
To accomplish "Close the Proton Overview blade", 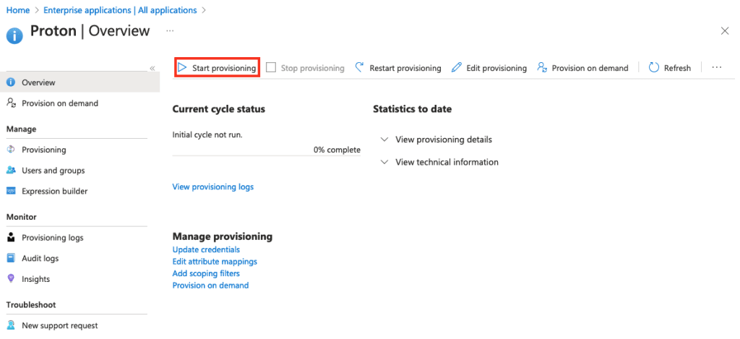I will [725, 30].
